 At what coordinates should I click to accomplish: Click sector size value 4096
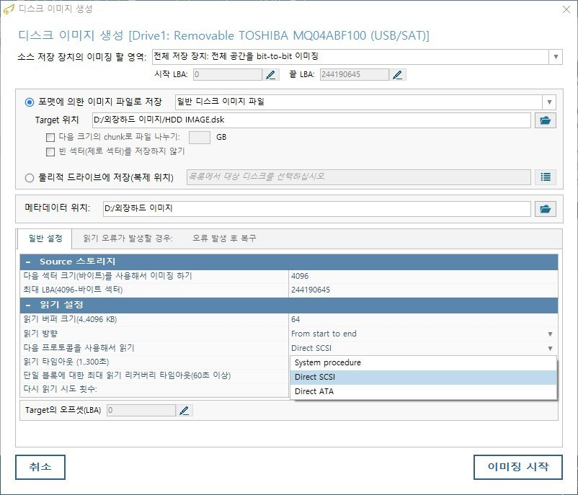300,276
